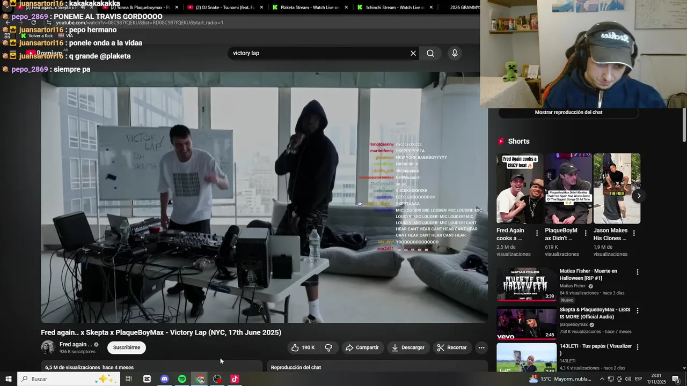Open Task View from taskbar
The height and width of the screenshot is (386, 687).
tap(129, 379)
